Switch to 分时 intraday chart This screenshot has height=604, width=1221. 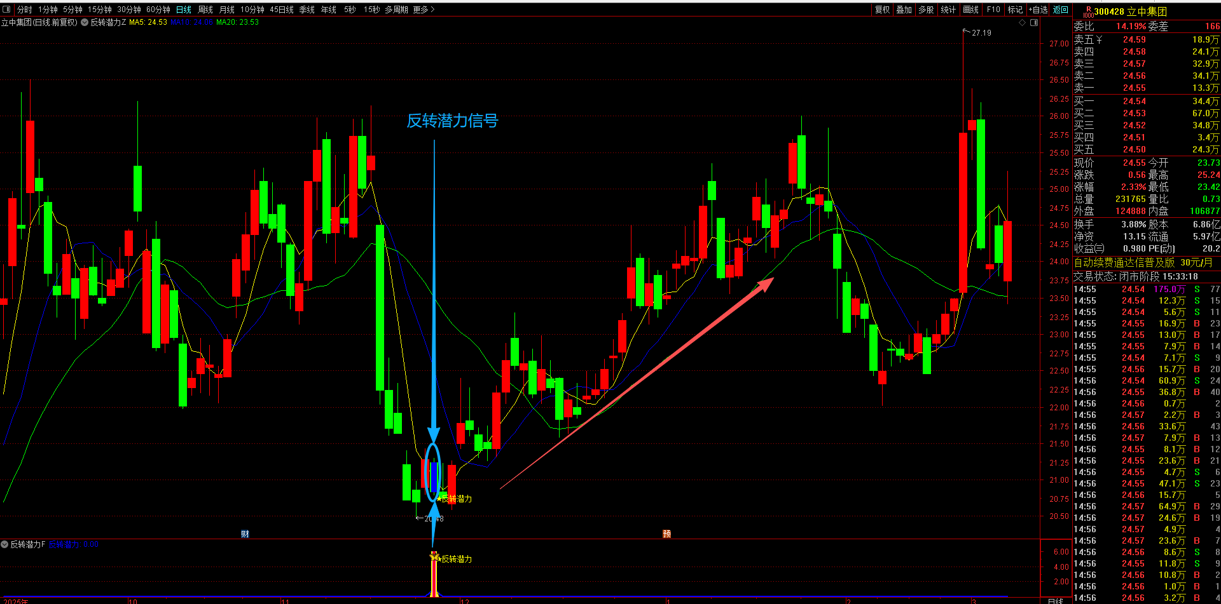(24, 10)
